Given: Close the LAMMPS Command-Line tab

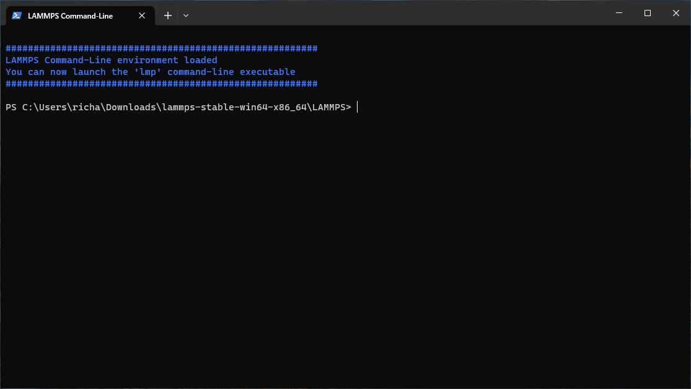Looking at the screenshot, I should pos(142,16).
